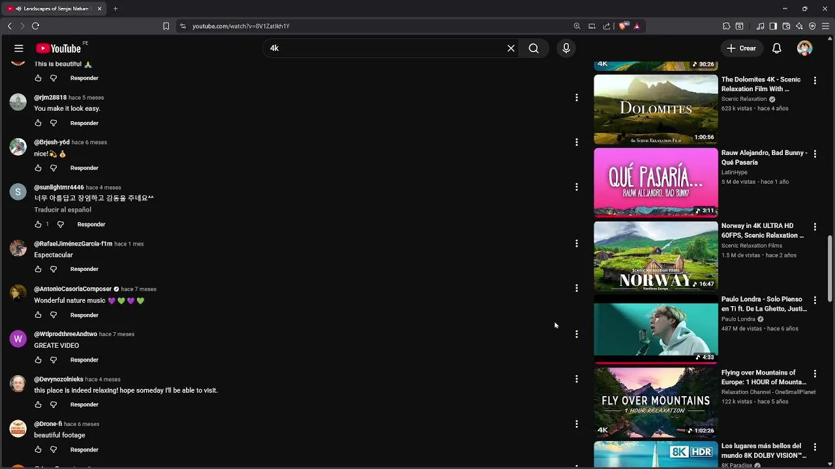This screenshot has height=469, width=835.
Task: Click the Brave Shields lion icon
Action: [623, 26]
